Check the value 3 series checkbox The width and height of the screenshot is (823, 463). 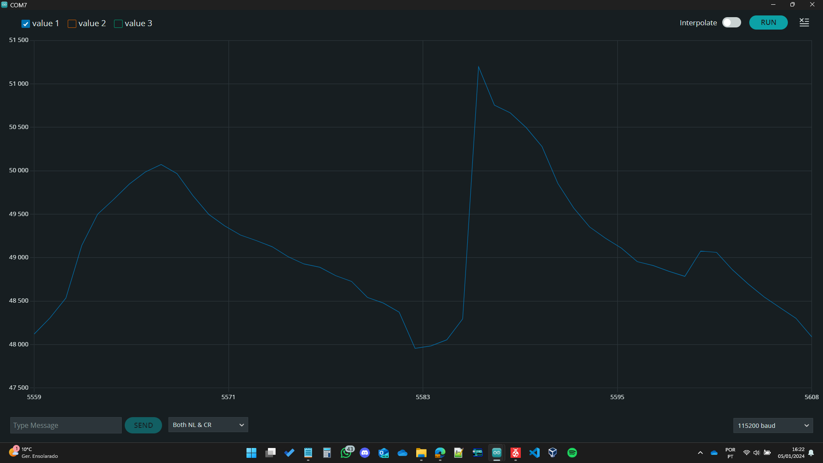118,24
